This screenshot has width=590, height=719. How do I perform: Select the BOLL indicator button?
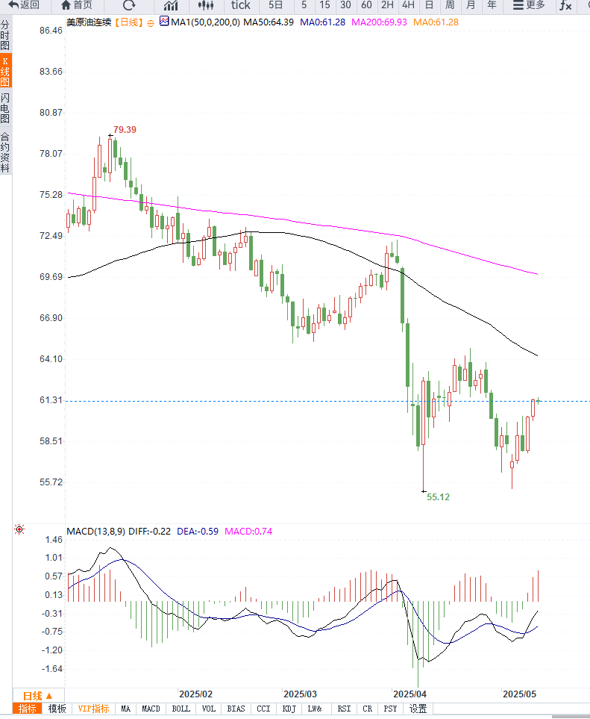point(181,709)
